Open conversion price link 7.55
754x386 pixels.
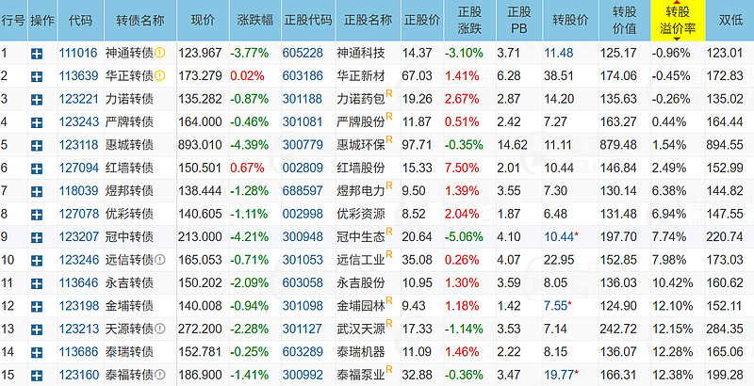coord(556,306)
